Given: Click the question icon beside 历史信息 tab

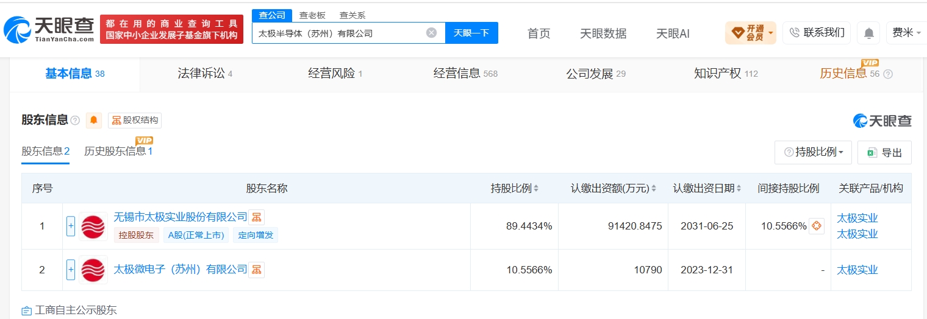Looking at the screenshot, I should coord(888,74).
